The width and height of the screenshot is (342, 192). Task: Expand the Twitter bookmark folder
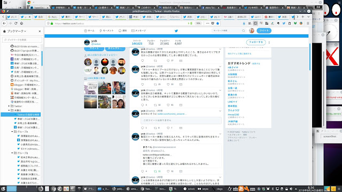[9, 106]
